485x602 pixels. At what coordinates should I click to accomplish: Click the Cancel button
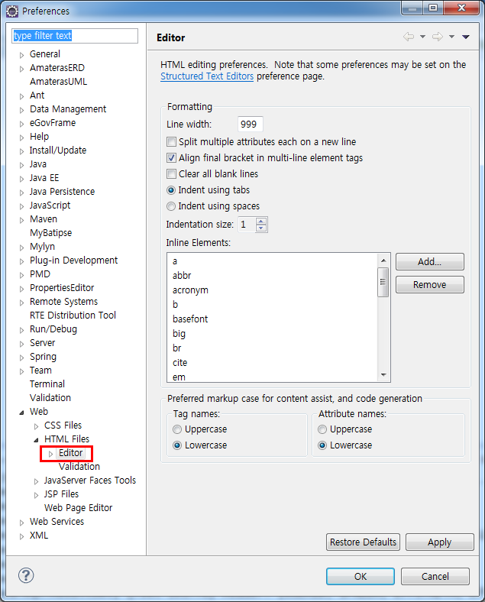pos(435,576)
